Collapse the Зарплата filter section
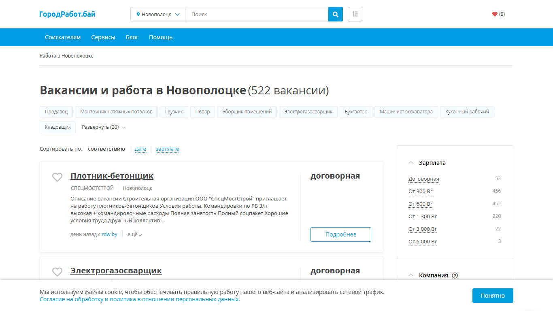 (411, 163)
